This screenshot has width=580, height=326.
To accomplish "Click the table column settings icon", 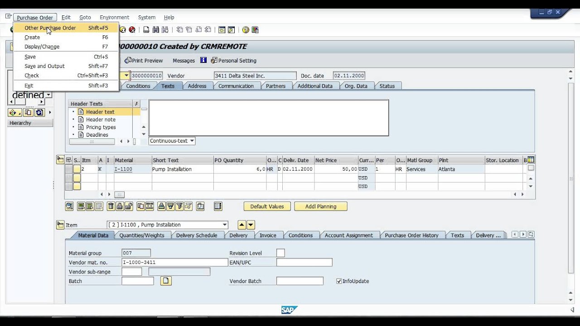I will (x=531, y=160).
